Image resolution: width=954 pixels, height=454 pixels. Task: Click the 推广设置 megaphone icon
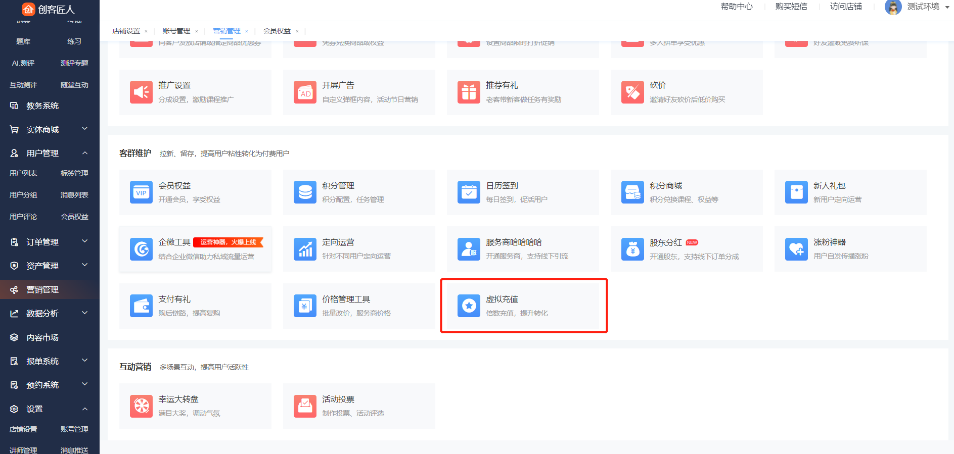click(x=141, y=92)
